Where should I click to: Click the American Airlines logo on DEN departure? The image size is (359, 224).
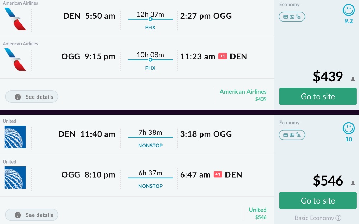point(15,19)
